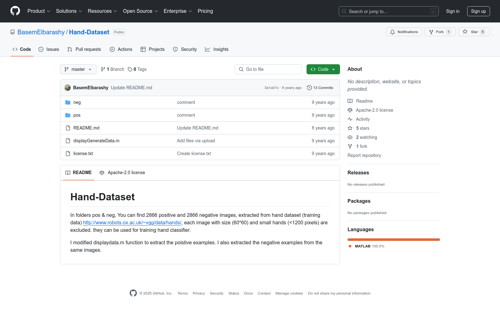Open the 13 Commits history link
The image size is (500, 312).
point(320,88)
